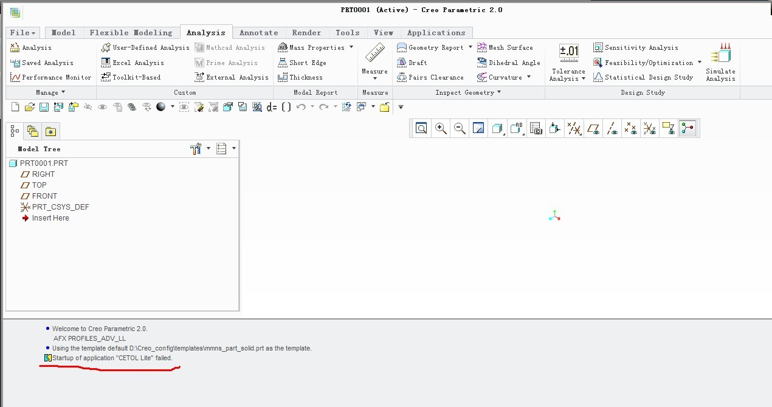Click the Repaint screen icon
772x407 pixels.
coord(478,128)
